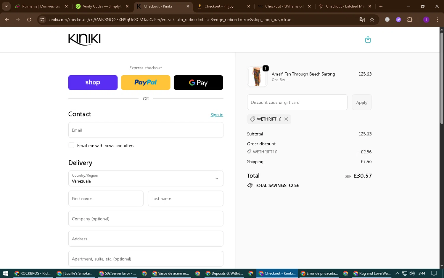View site information icon in address bar
444x278 pixels.
tap(42, 20)
